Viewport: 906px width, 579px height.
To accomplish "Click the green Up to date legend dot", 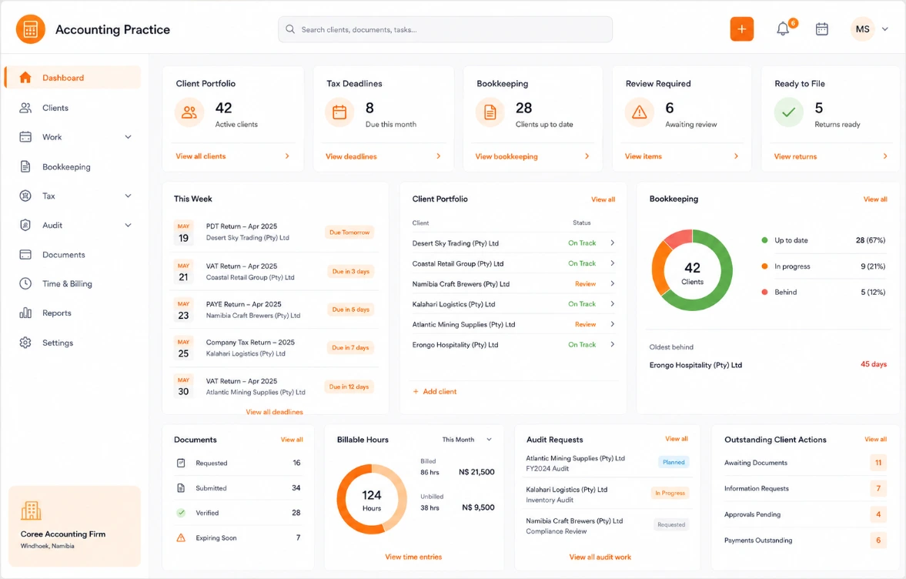I will [764, 240].
